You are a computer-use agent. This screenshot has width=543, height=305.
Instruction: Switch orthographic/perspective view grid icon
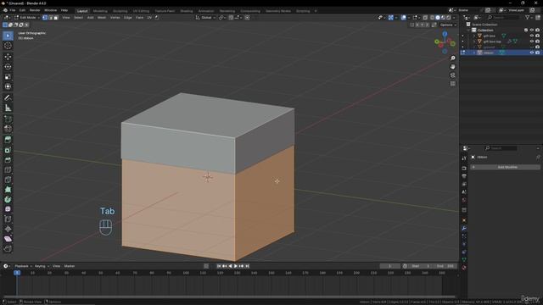[x=452, y=84]
